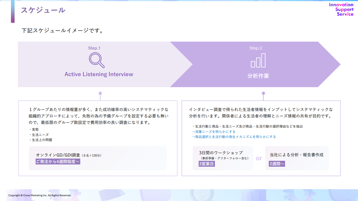Viewport: 358px width, 201px height.
Task: Select the magnifying glass icon in Step.1
Action: click(97, 60)
